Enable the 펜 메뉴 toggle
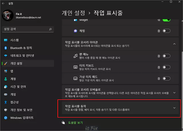 [166, 56]
